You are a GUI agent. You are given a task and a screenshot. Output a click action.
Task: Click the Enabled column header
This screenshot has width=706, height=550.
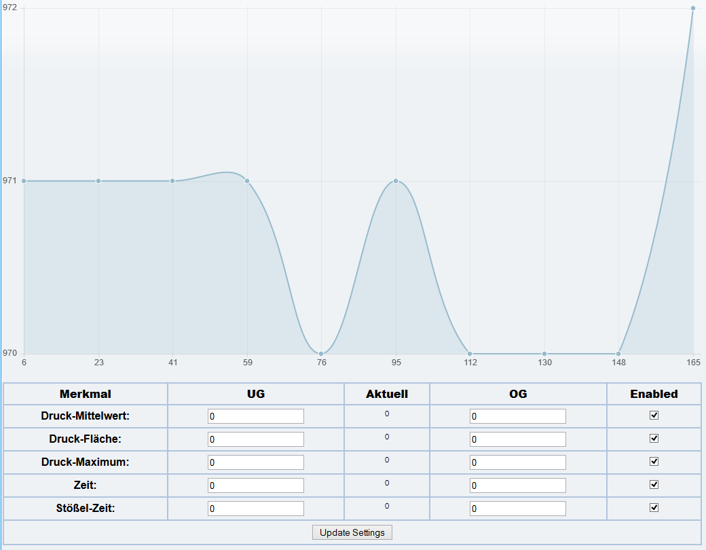(x=654, y=394)
